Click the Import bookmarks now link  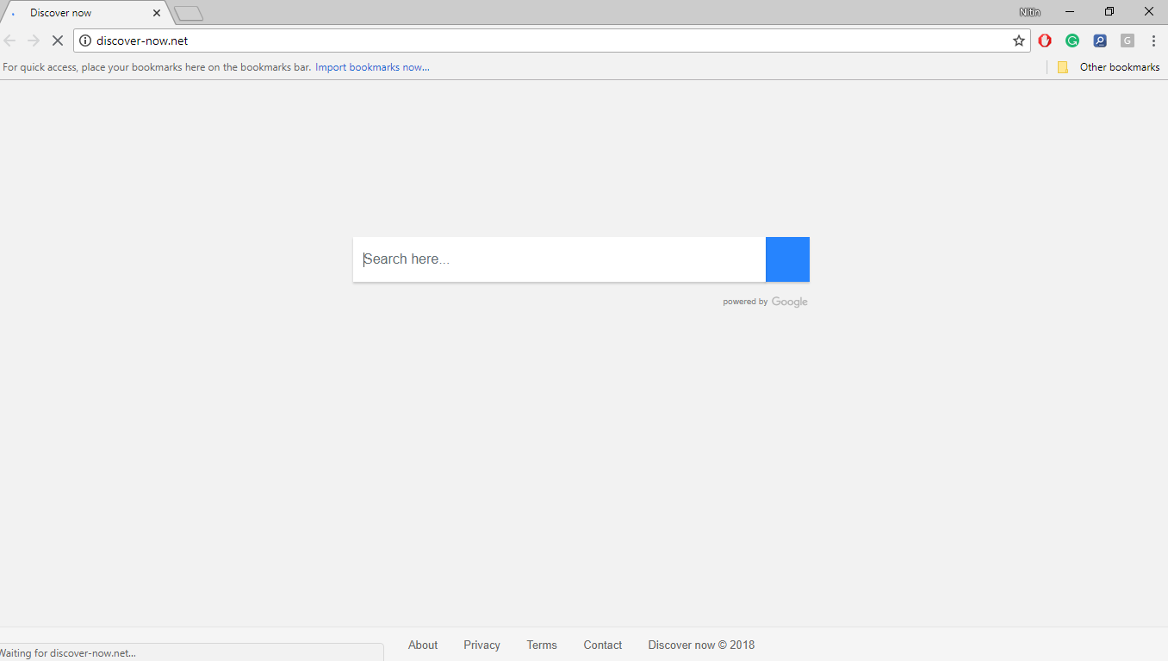[x=371, y=66]
